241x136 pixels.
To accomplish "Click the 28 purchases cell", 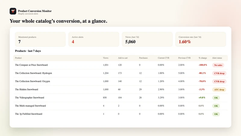I will click(140, 98).
